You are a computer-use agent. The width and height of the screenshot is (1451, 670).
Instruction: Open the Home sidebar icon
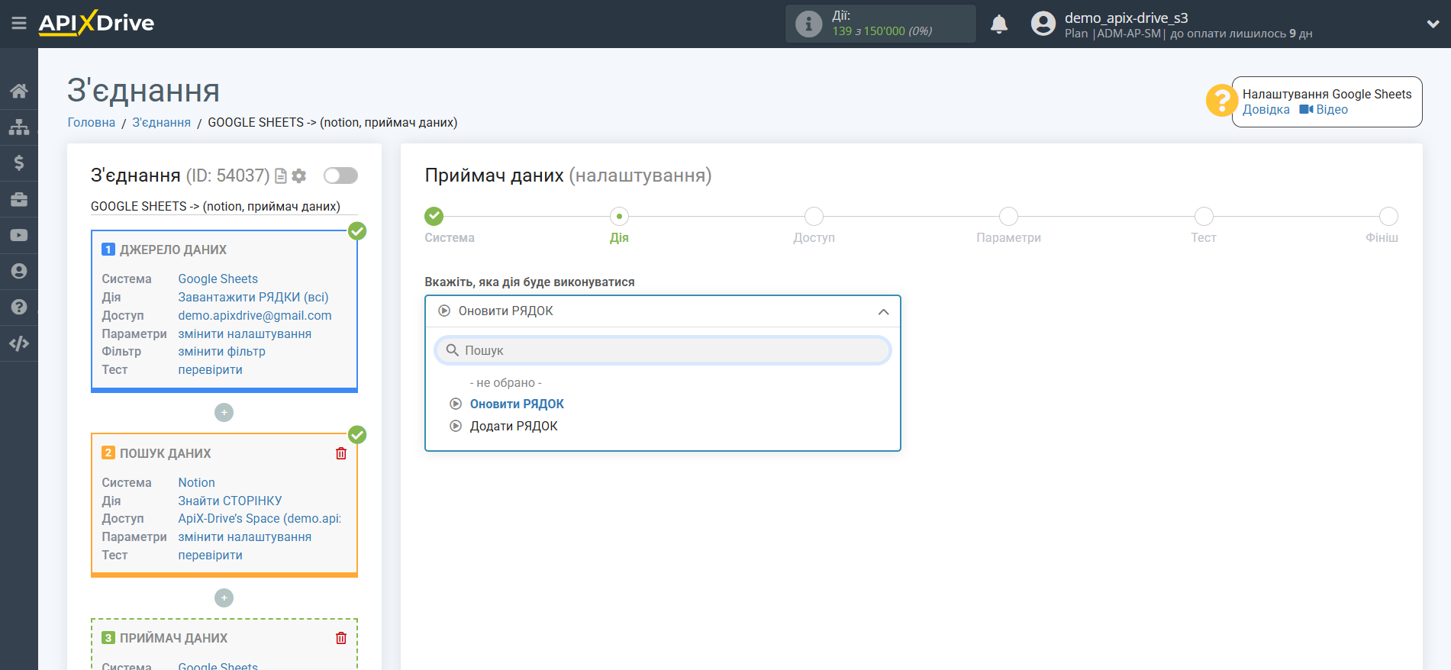19,91
